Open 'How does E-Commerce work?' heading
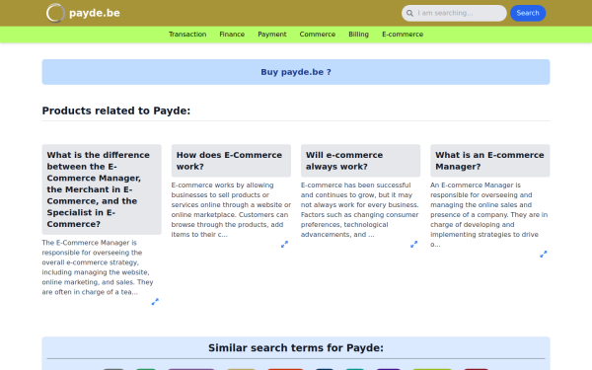 click(x=231, y=161)
